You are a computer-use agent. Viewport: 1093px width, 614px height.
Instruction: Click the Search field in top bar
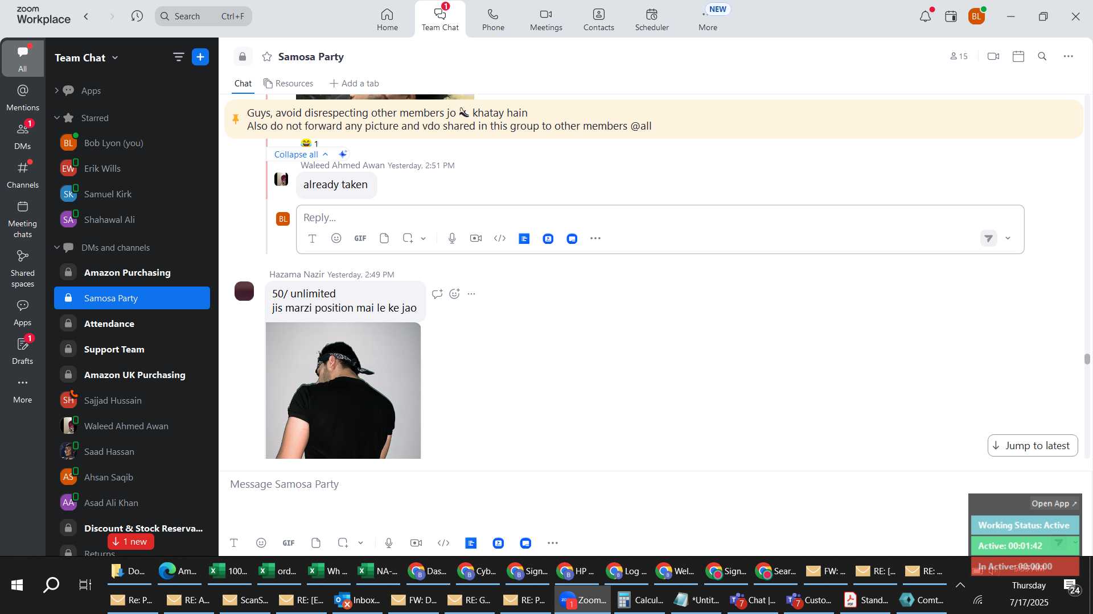203,16
